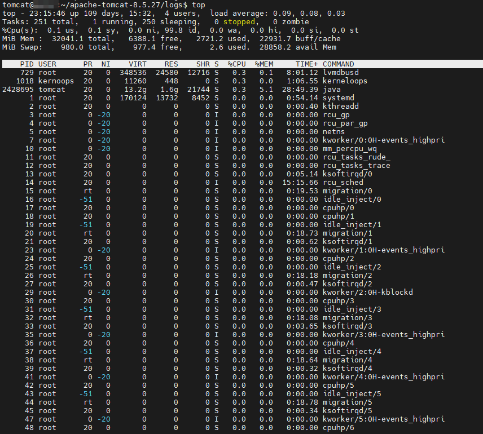Click PID 2428695 of the java process

coord(18,90)
